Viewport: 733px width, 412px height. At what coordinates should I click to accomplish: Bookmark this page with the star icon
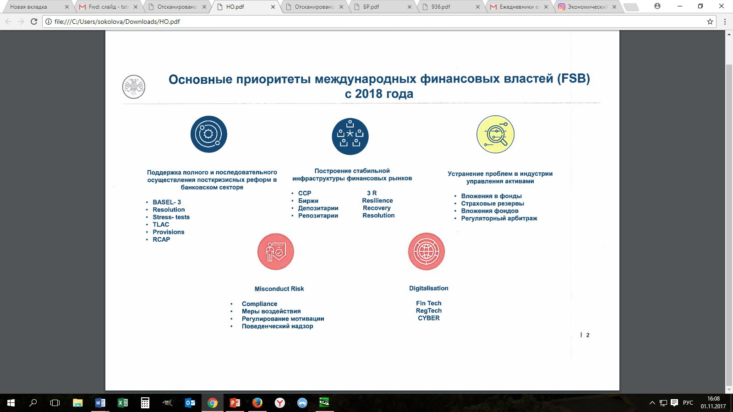(x=710, y=22)
